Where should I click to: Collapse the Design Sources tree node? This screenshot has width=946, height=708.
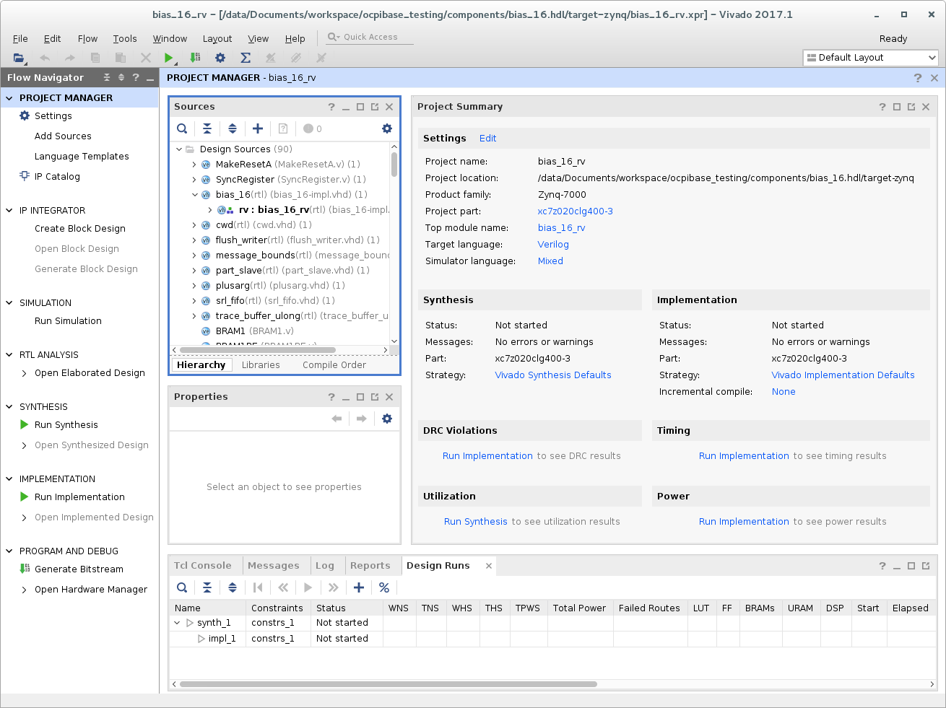(x=179, y=149)
